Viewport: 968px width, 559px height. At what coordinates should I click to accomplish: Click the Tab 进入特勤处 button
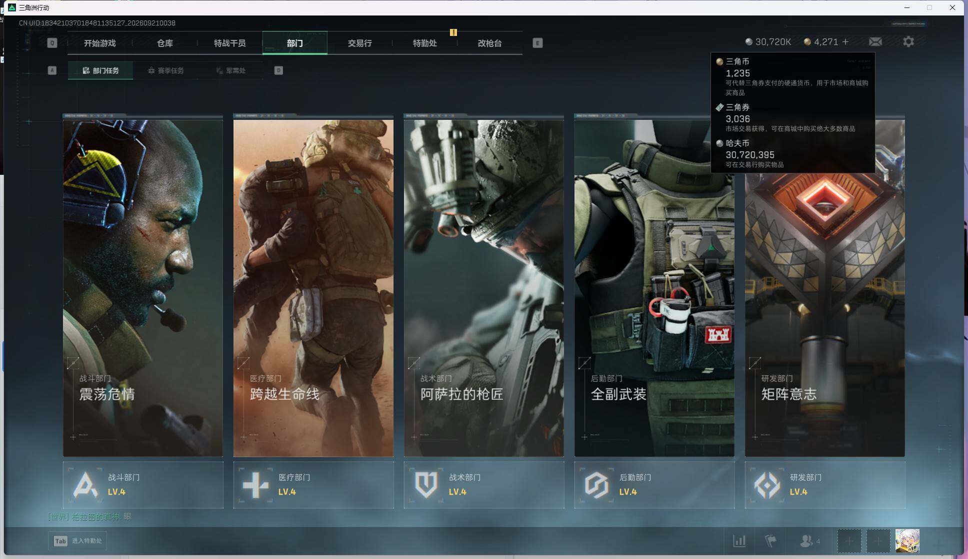[x=78, y=541]
